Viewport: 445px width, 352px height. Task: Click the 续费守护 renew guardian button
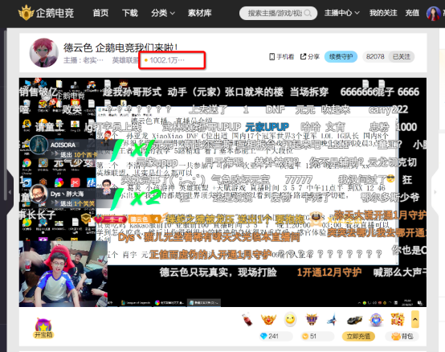pos(341,57)
